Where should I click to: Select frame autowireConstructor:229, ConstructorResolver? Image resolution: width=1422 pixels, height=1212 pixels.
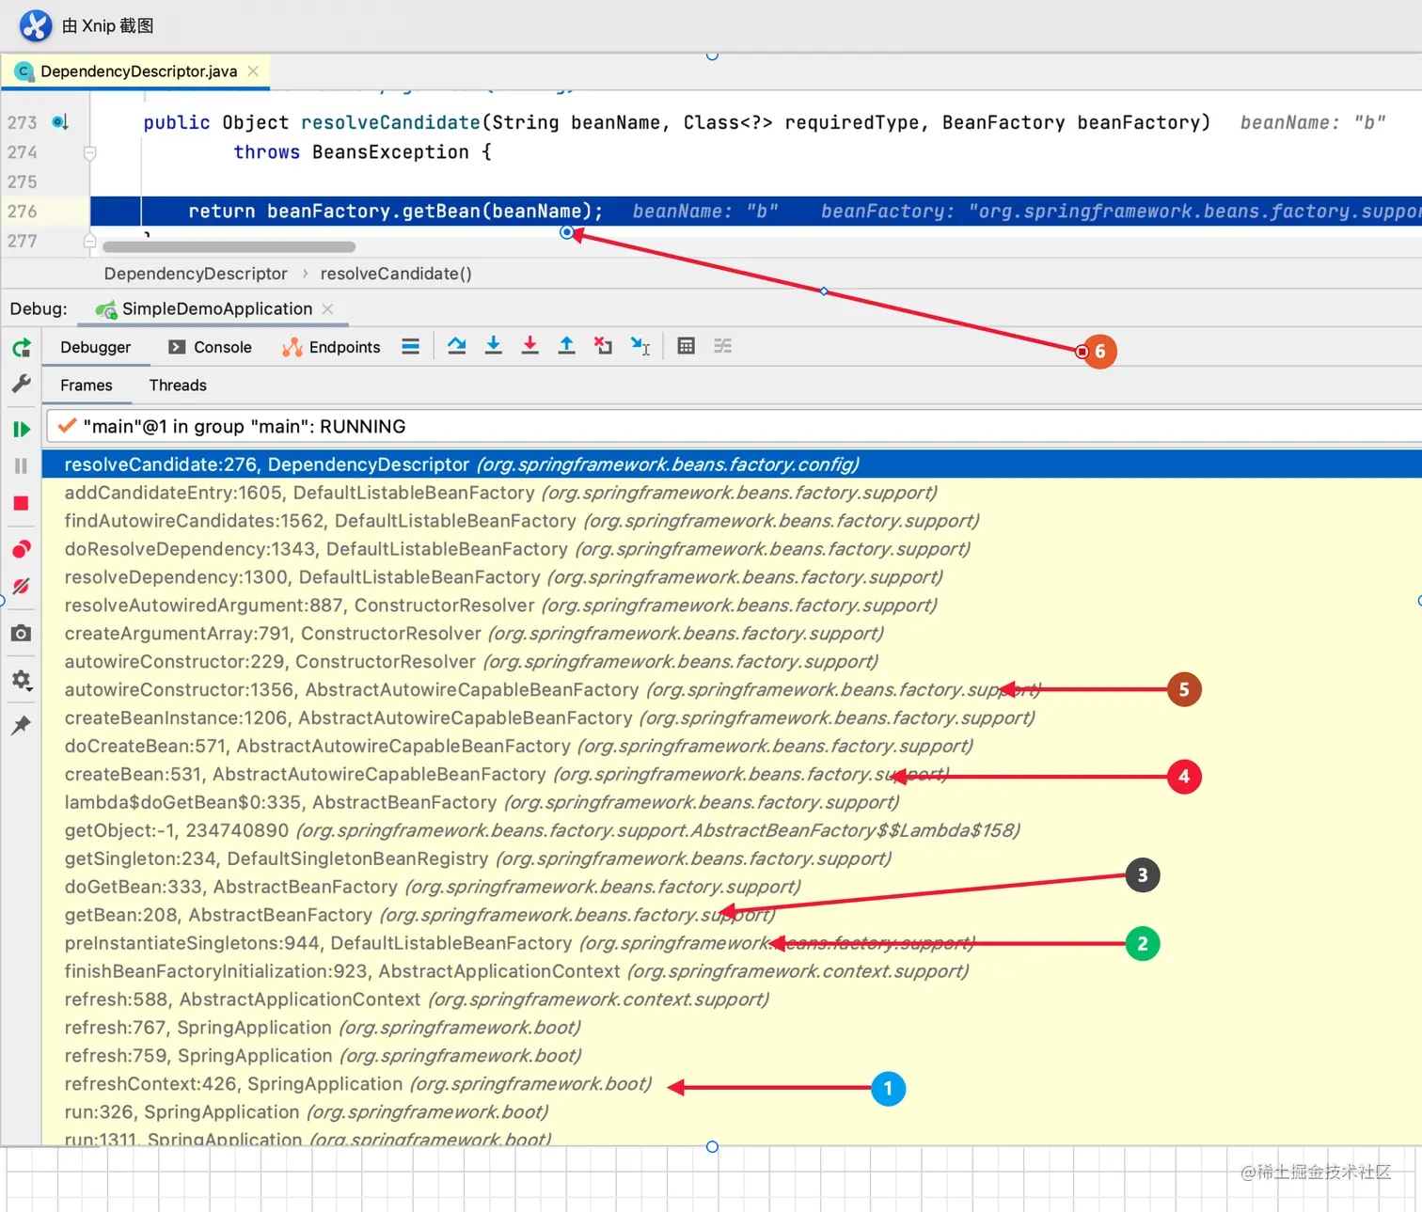[x=732, y=662]
